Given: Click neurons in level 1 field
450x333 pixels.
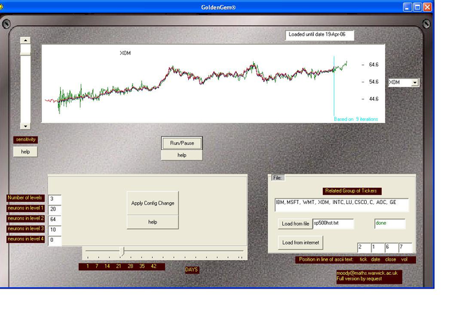Looking at the screenshot, I should (x=55, y=209).
